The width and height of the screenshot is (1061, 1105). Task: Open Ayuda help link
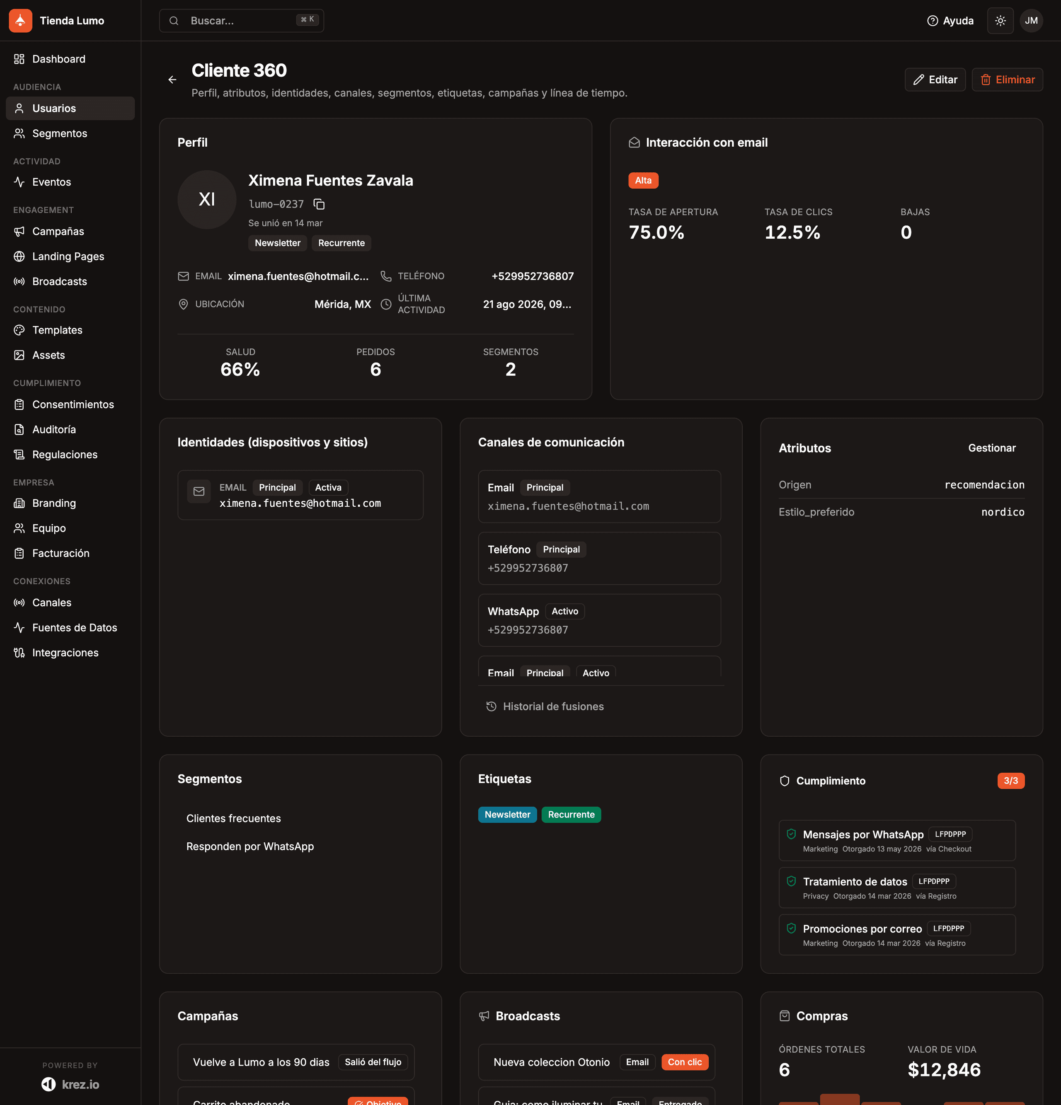pos(950,21)
